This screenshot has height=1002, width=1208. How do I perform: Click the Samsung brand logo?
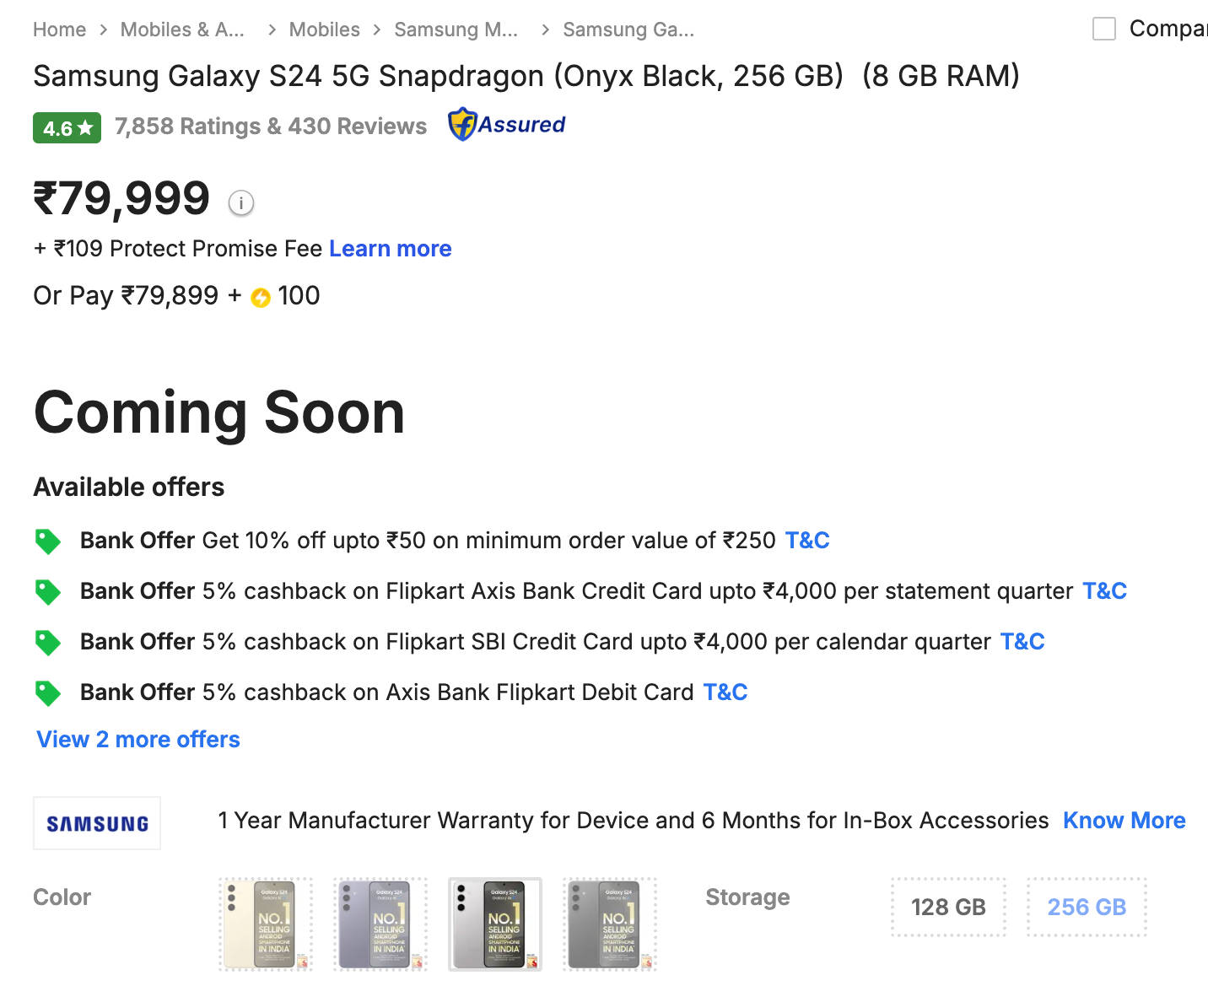click(97, 823)
